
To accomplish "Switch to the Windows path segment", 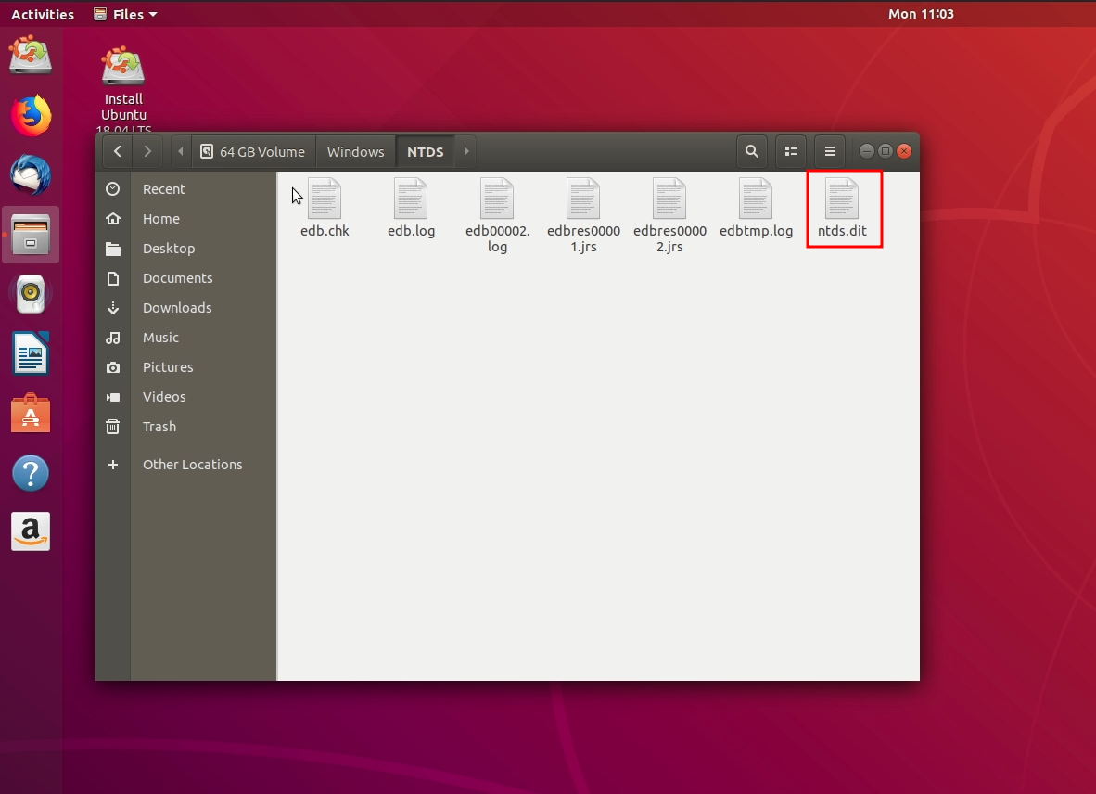I will [x=355, y=151].
